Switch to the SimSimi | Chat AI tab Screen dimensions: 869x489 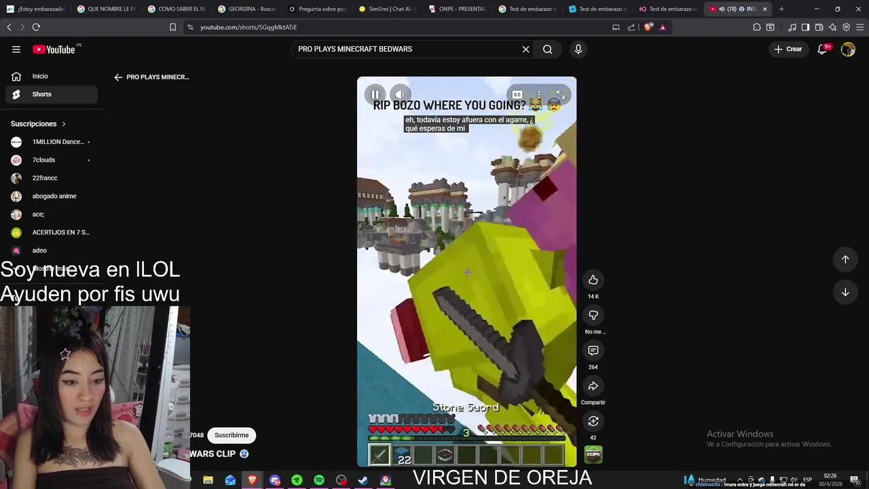(x=387, y=9)
